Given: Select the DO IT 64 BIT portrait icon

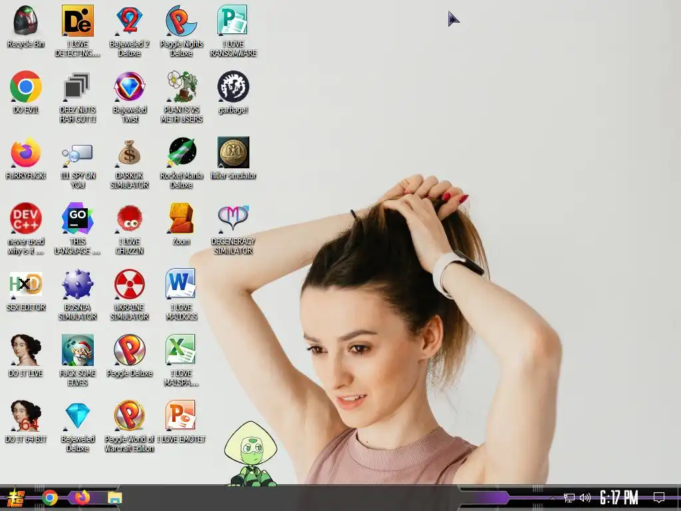Looking at the screenshot, I should [26, 417].
